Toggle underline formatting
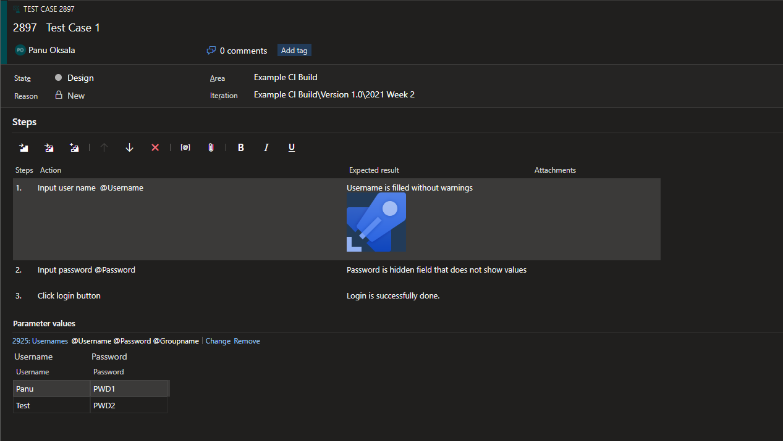Viewport: 783px width, 441px height. 292,147
